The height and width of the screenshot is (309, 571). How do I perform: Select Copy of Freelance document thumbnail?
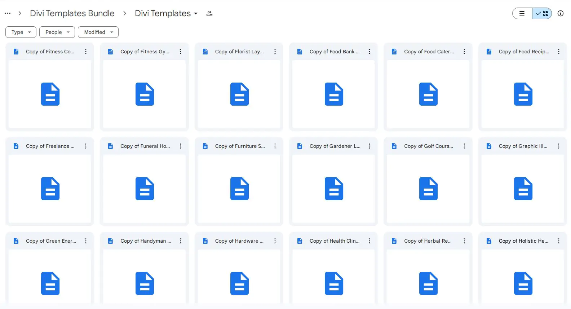click(50, 188)
